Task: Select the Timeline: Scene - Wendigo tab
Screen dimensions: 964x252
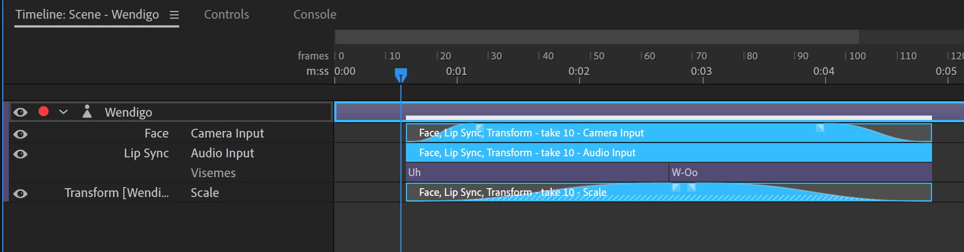Action: tap(87, 15)
